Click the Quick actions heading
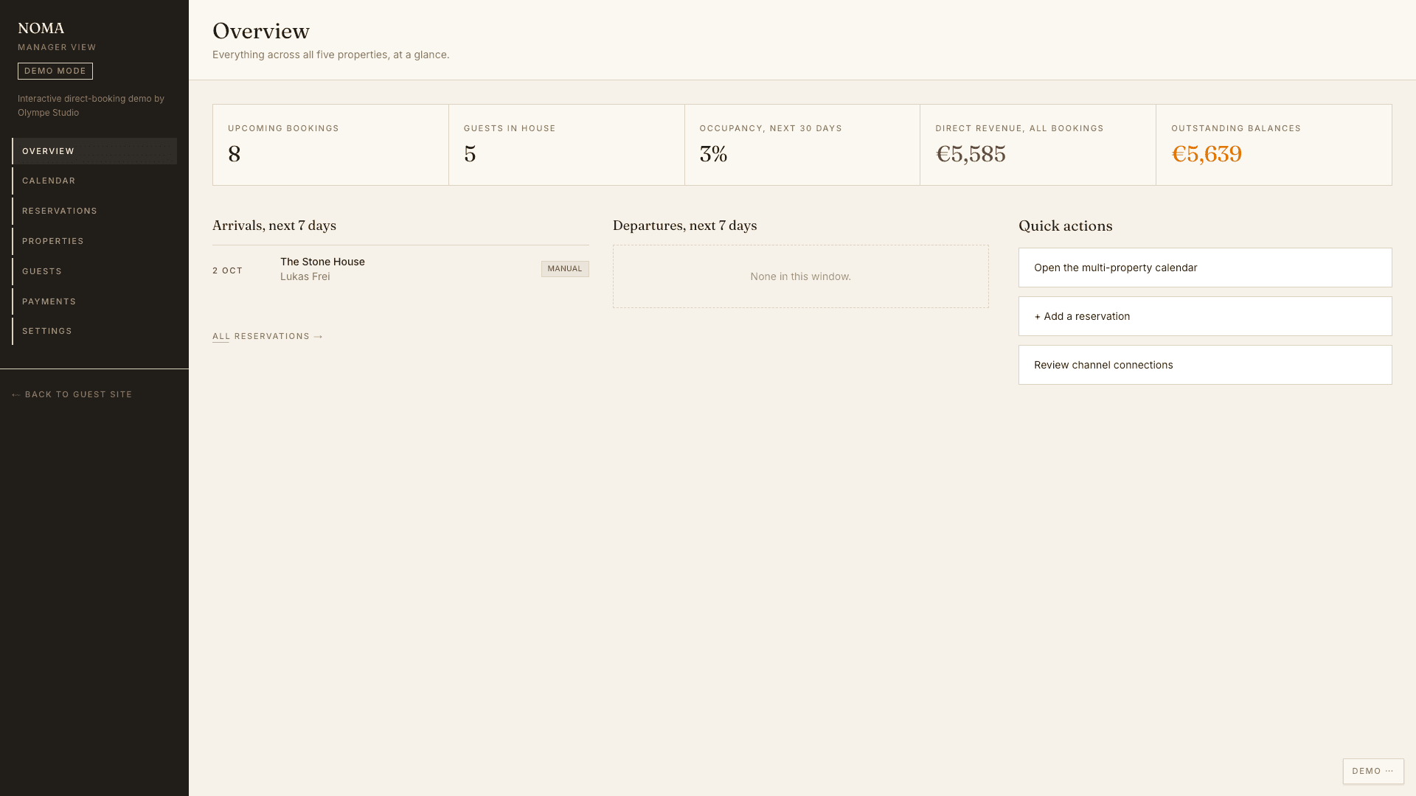 (x=1066, y=226)
